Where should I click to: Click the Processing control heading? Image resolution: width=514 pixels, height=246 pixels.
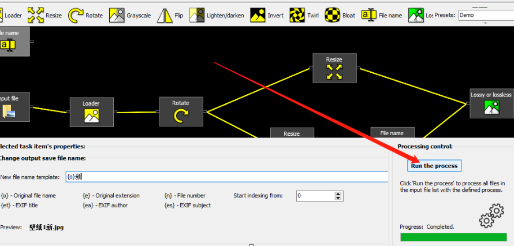[425, 147]
